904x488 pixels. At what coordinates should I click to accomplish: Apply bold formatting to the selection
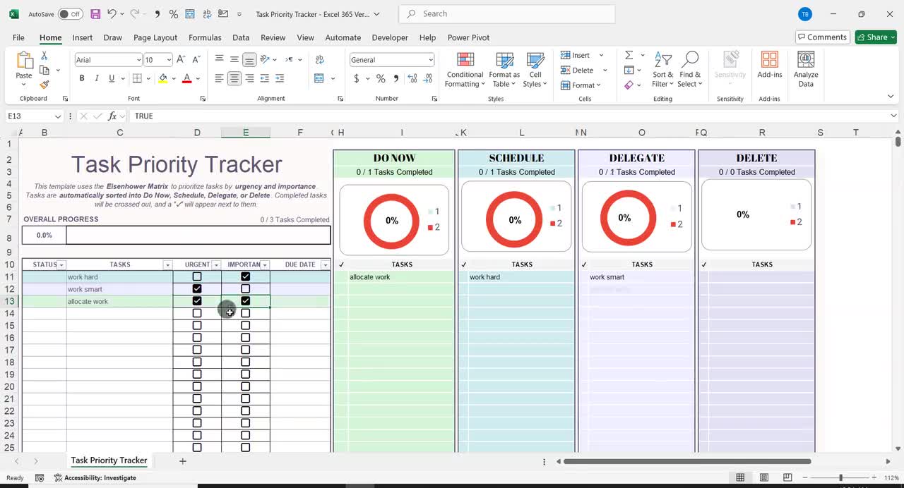coord(81,78)
